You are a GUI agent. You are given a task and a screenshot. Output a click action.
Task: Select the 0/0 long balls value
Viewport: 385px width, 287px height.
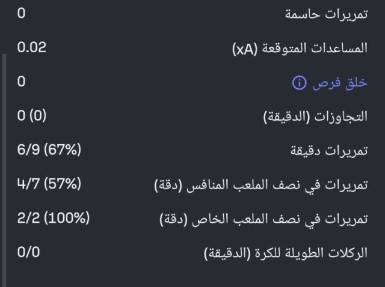point(28,252)
